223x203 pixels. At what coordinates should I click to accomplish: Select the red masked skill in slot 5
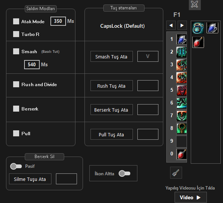click(181, 90)
